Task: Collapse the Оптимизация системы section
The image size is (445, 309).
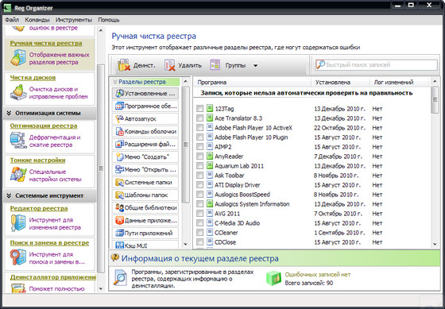Action: pyautogui.click(x=9, y=114)
